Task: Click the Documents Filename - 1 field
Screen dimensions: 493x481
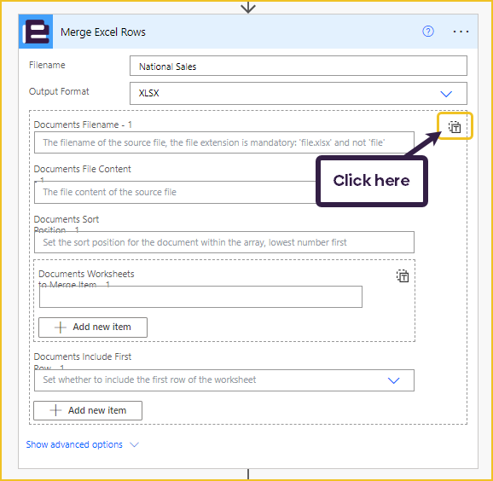Action: point(223,142)
